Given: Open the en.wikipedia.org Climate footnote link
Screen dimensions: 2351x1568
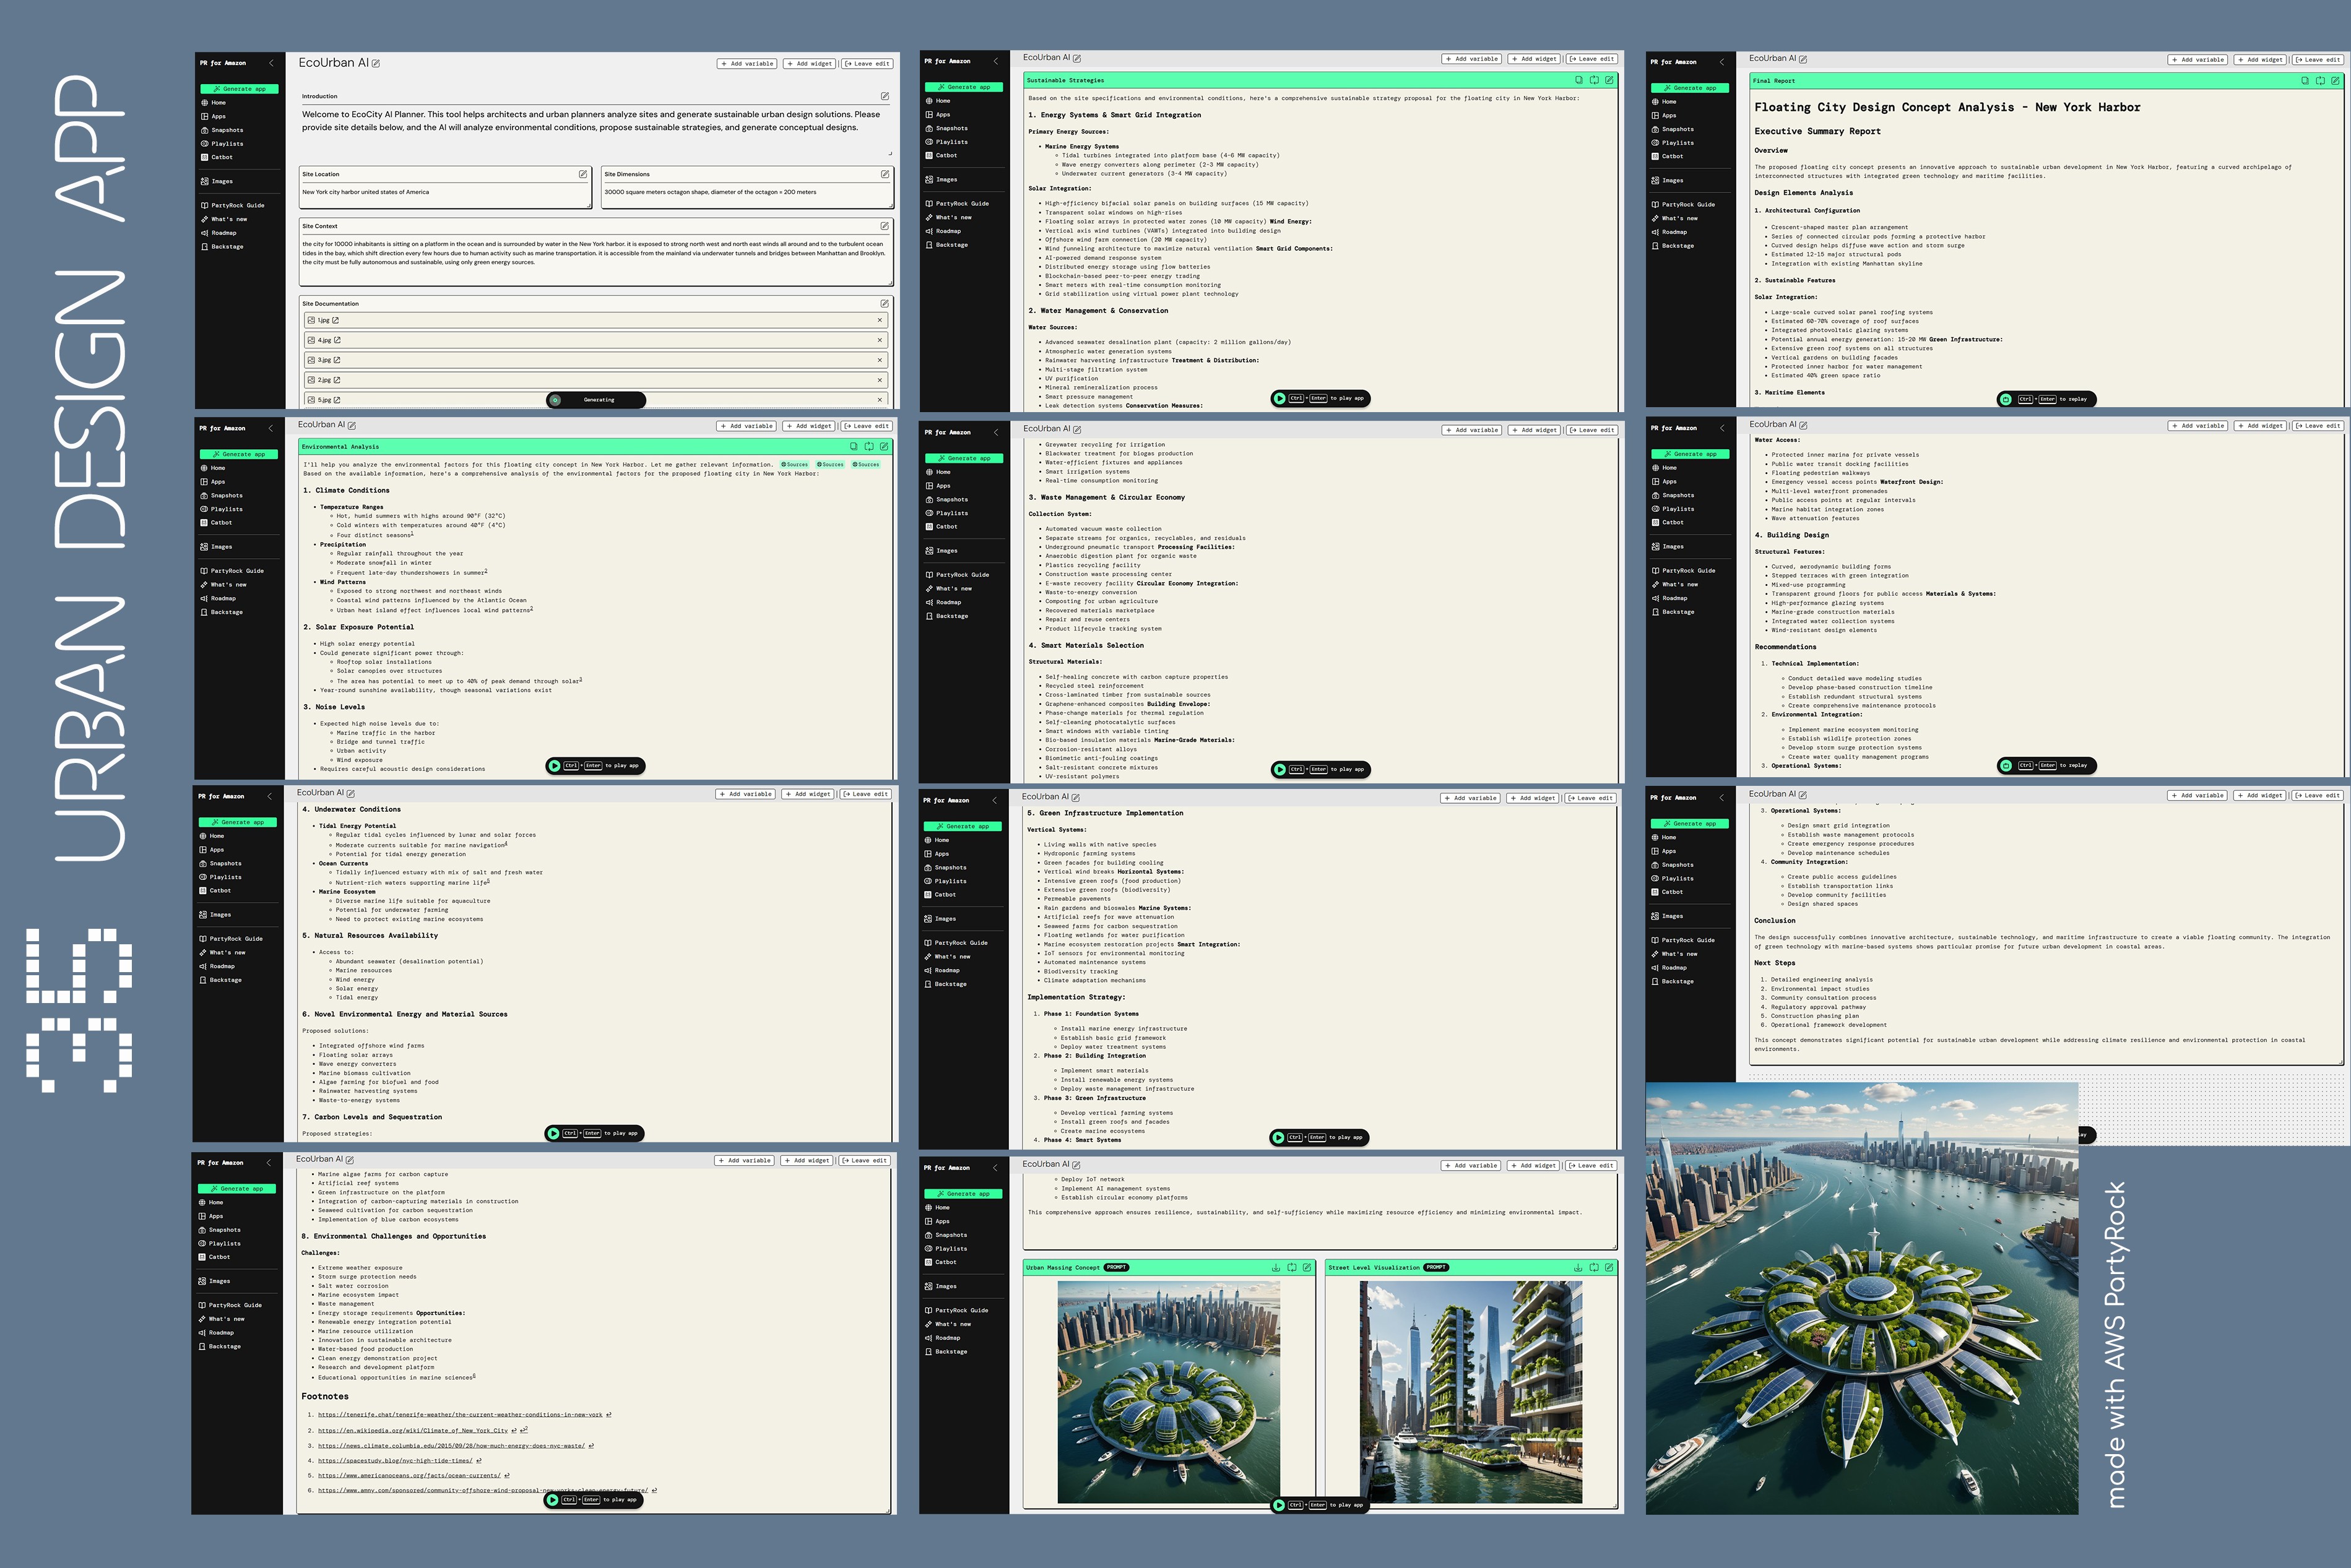Looking at the screenshot, I should pyautogui.click(x=413, y=1430).
